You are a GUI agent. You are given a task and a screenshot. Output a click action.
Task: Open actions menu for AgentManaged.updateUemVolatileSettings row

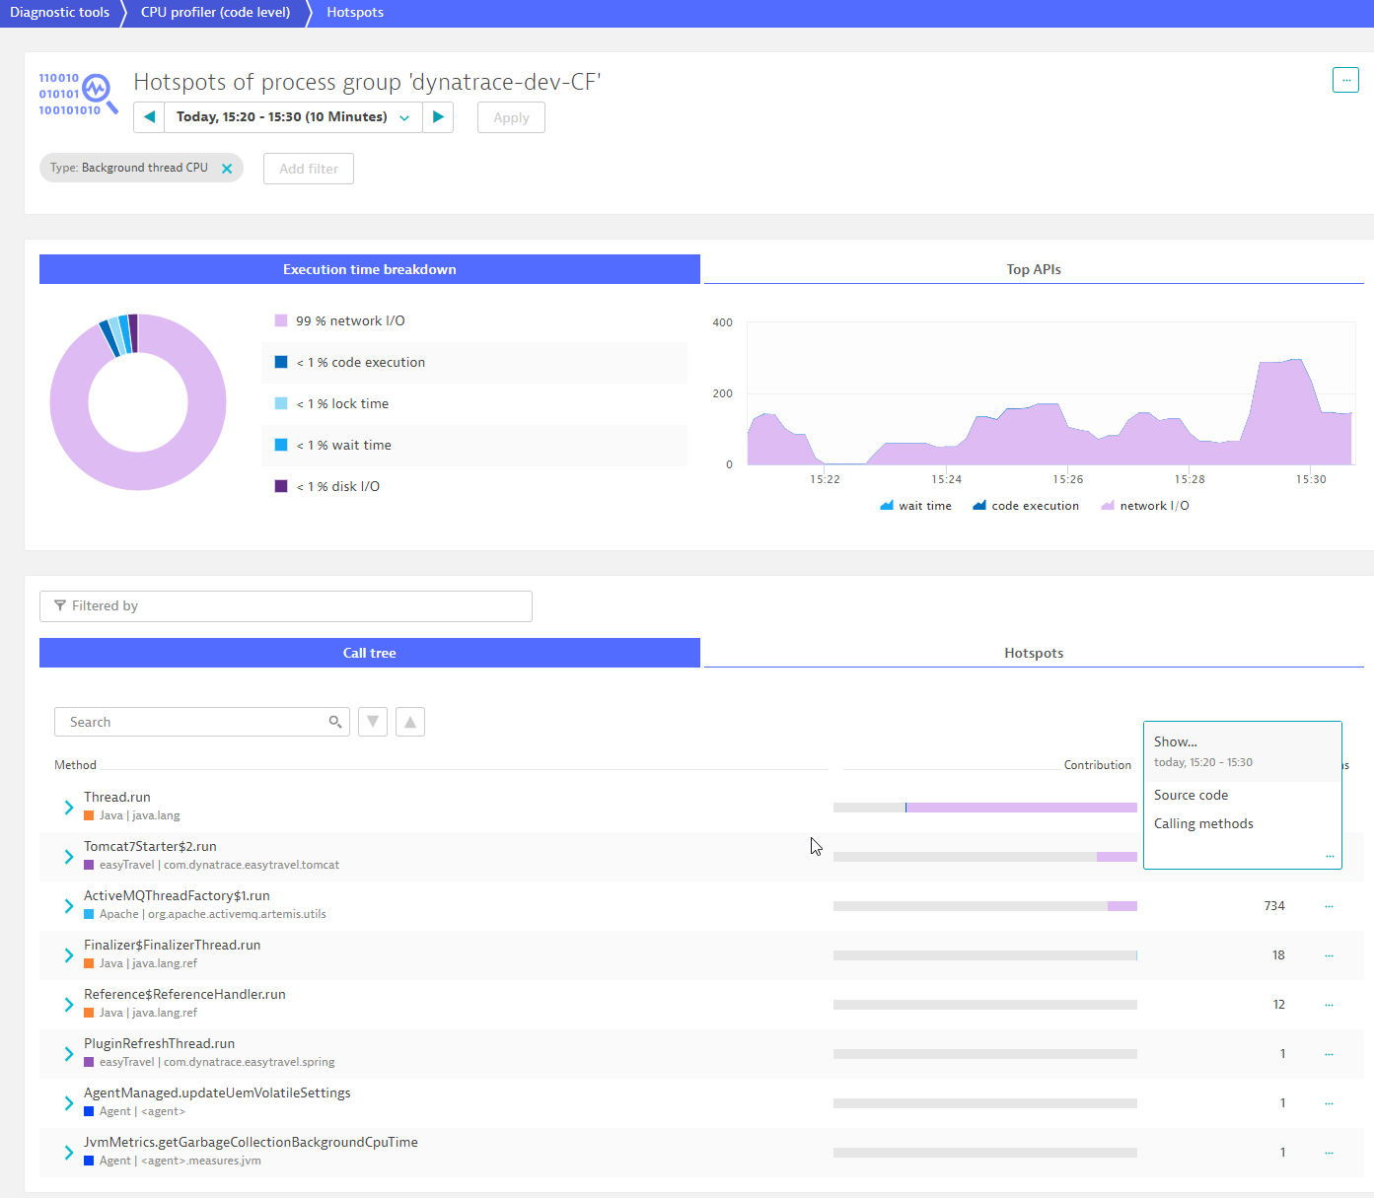(x=1329, y=1103)
